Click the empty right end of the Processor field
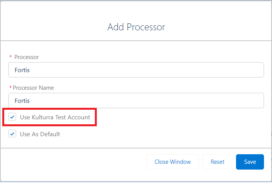The width and height of the screenshot is (272, 183). pyautogui.click(x=252, y=70)
